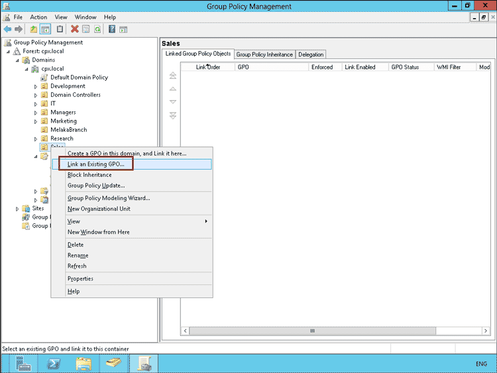Collapse the Domains node
This screenshot has height=373, width=497.
(x=17, y=60)
